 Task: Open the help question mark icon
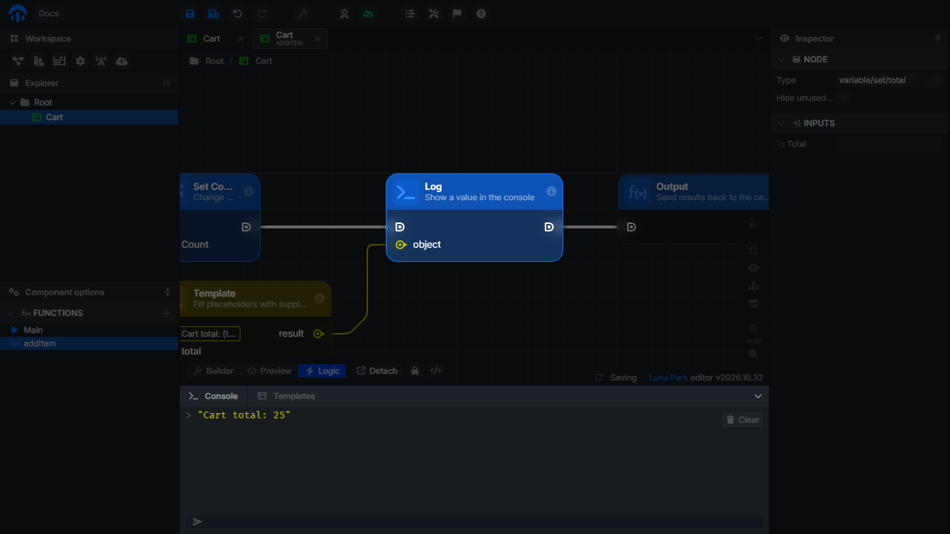pyautogui.click(x=482, y=13)
